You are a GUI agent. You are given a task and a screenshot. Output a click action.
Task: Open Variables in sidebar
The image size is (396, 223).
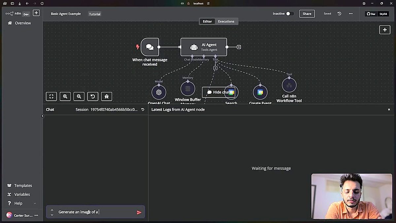pos(19,195)
